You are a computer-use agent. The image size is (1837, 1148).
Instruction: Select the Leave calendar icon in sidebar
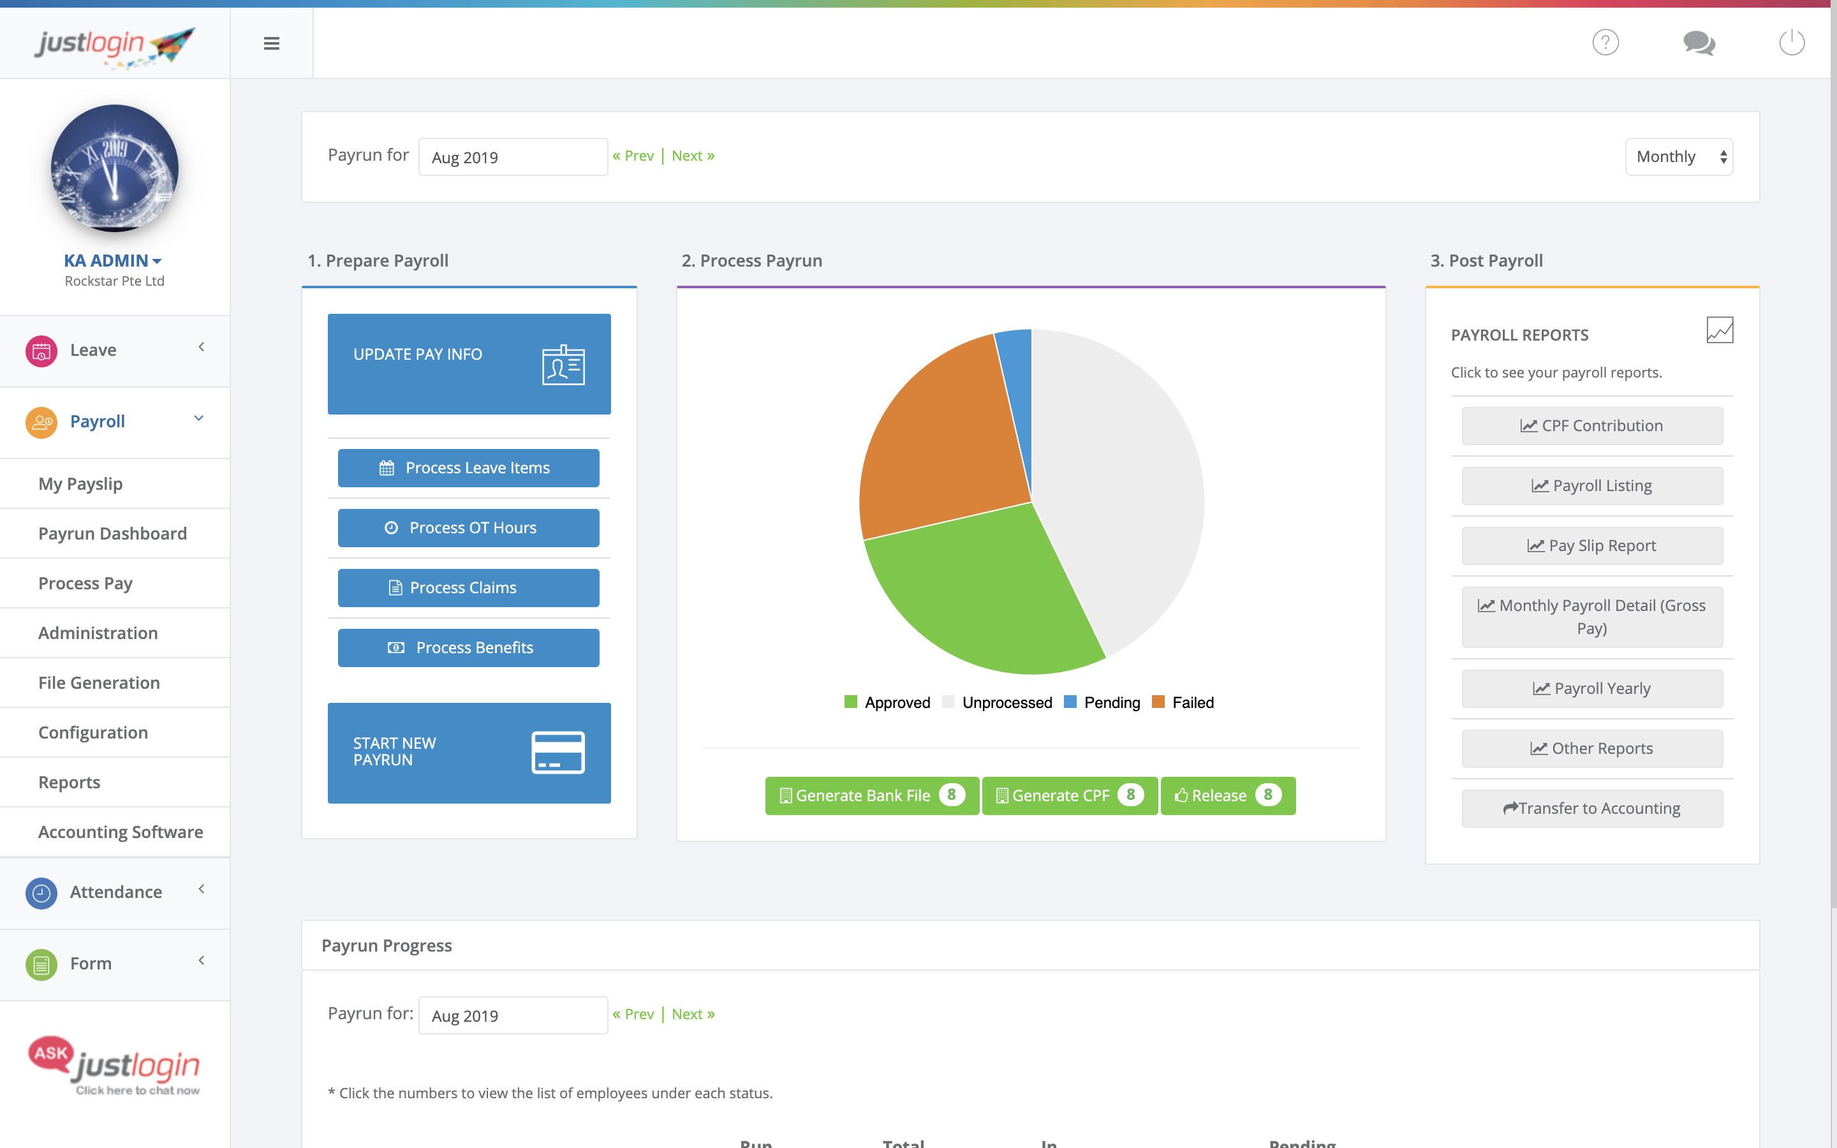[x=41, y=350]
